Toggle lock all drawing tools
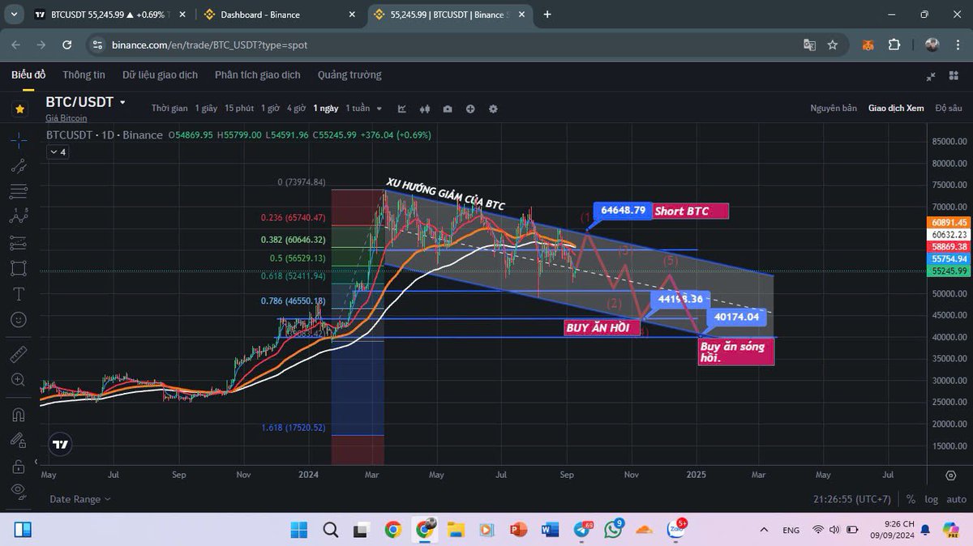Viewport: 973px width, 546px height. [x=19, y=467]
